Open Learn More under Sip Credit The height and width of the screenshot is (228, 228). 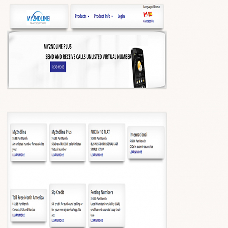(58, 220)
